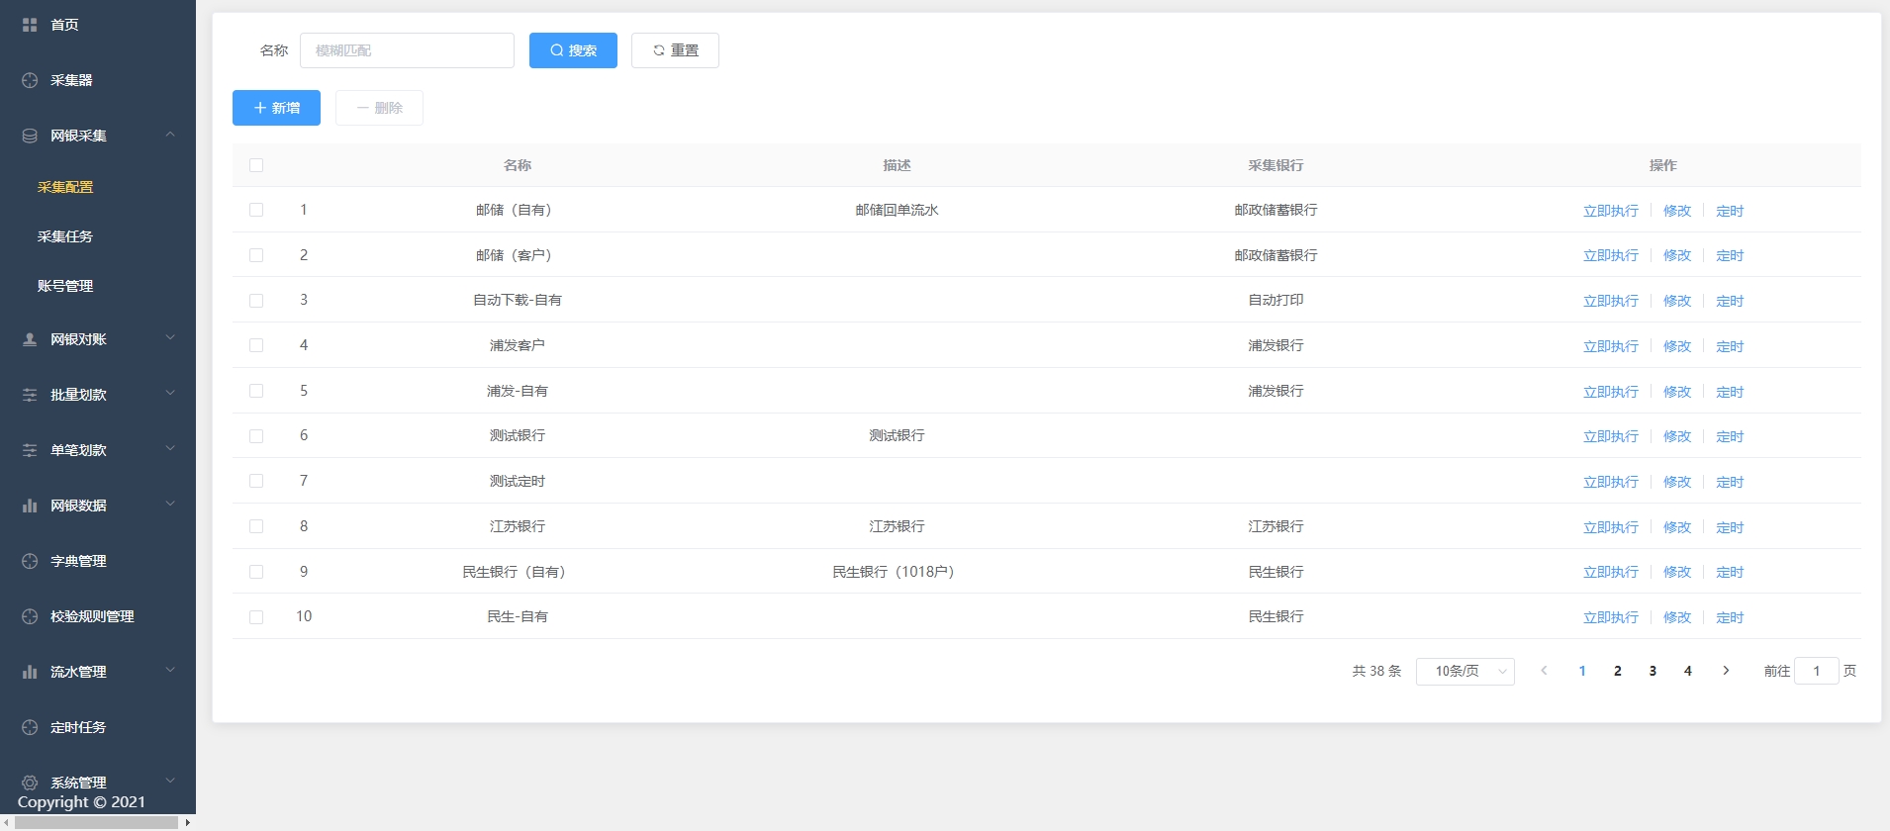1890x831 pixels.
Task: Click the 批量划款 sliders icon
Action: tap(30, 395)
